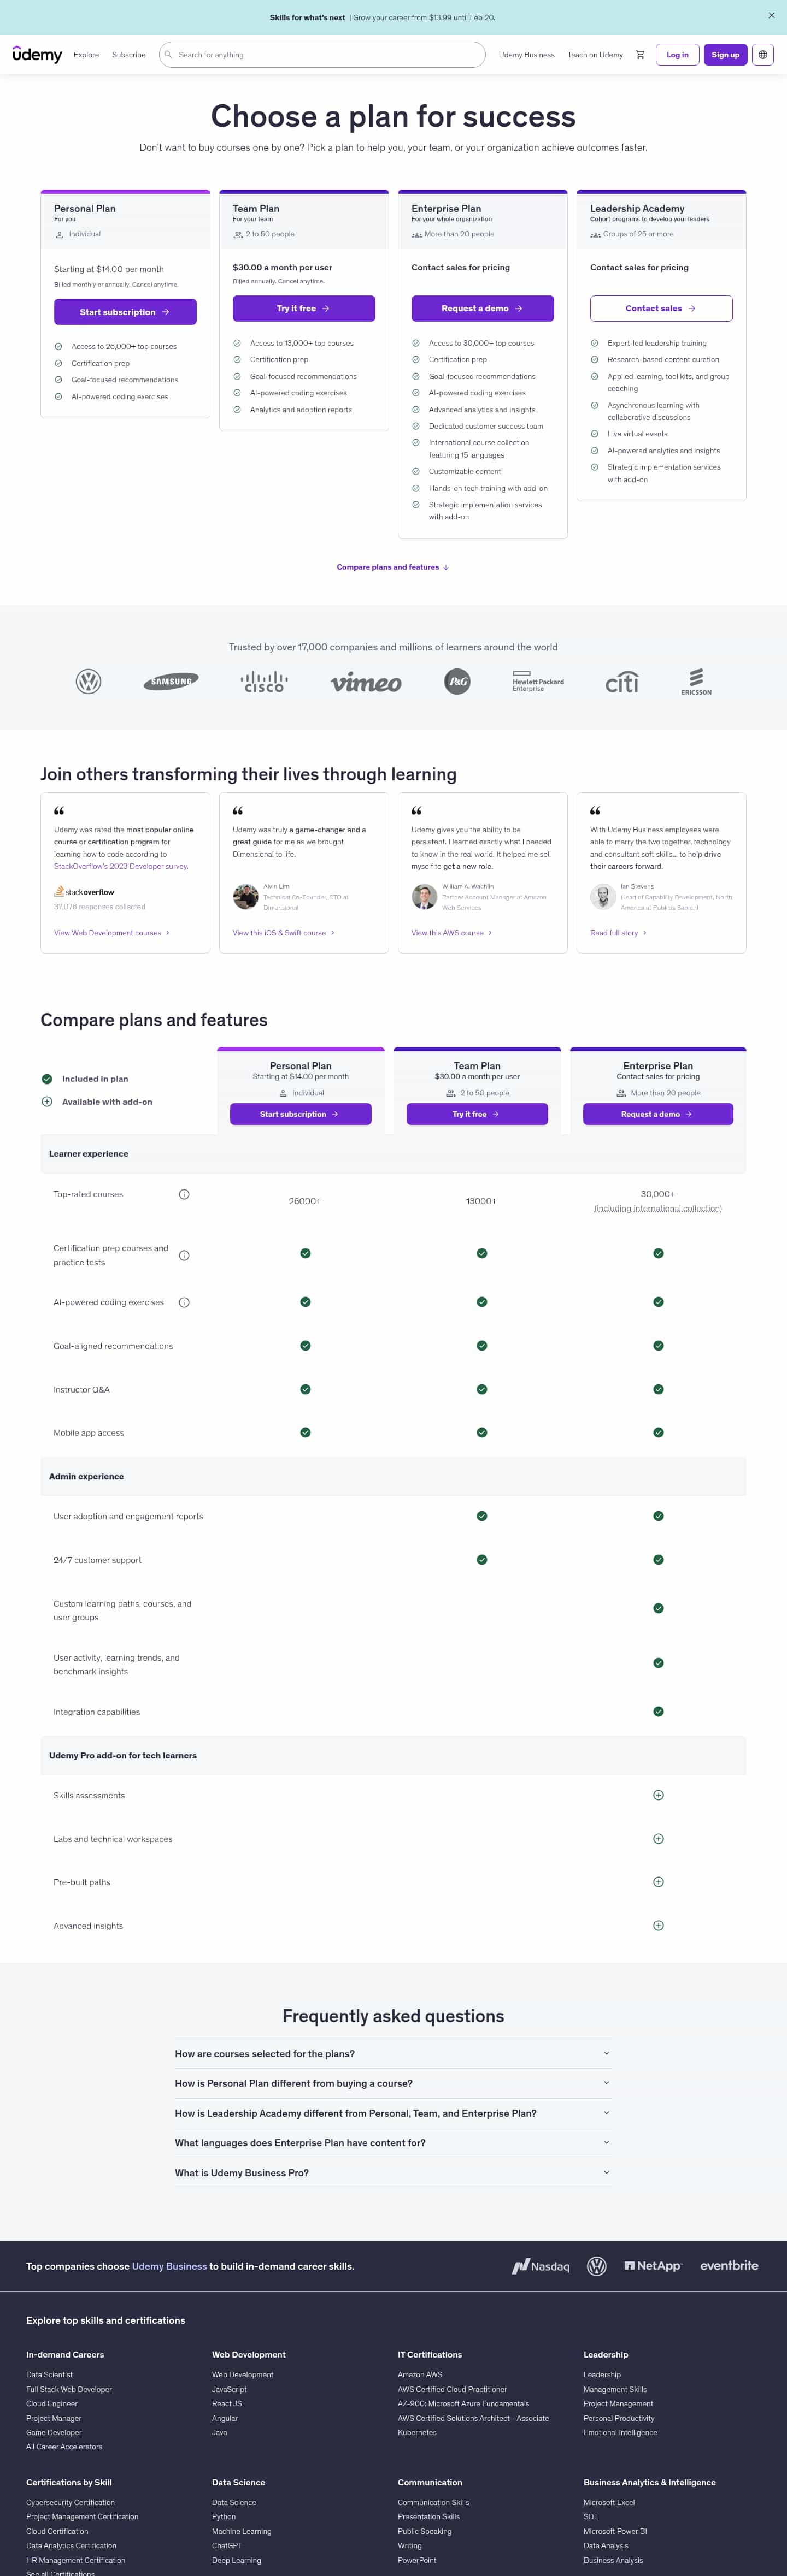The image size is (787, 2576).
Task: Expand "How are courses selected for the plans?"
Action: [x=392, y=2054]
